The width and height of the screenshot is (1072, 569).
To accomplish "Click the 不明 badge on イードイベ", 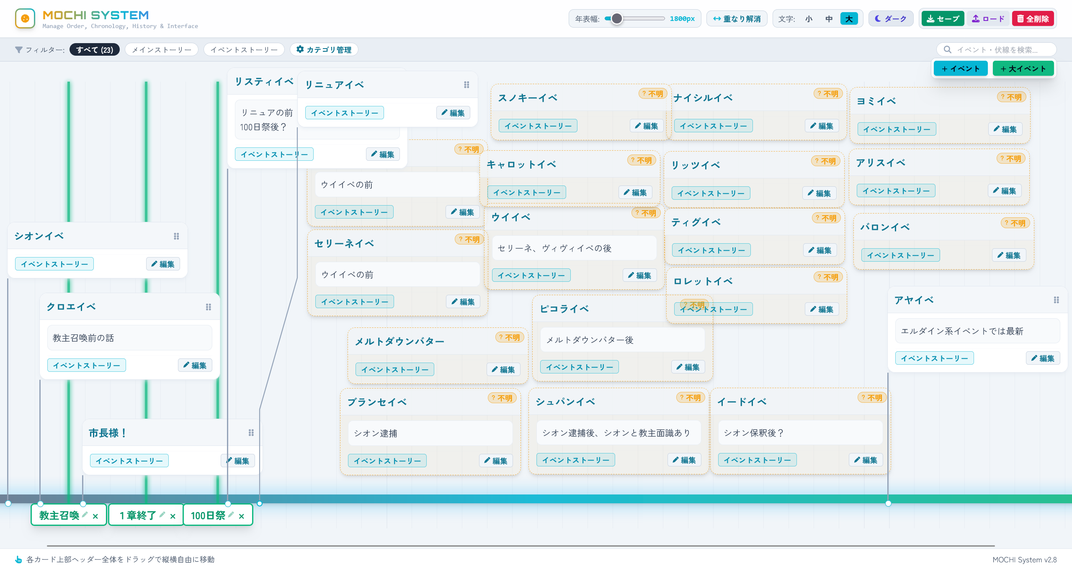I will pyautogui.click(x=871, y=397).
